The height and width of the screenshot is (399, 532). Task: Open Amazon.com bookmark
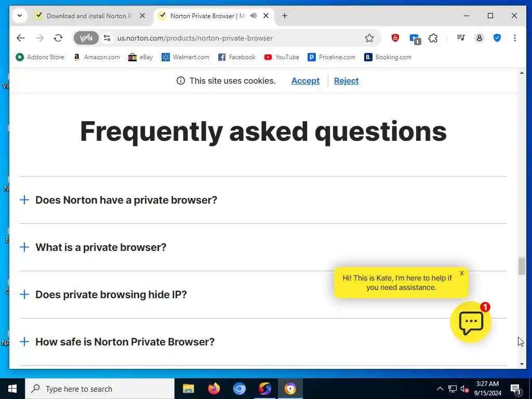[97, 57]
